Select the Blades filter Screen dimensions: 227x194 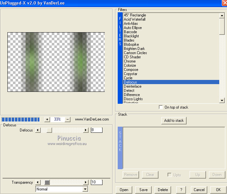171,40
